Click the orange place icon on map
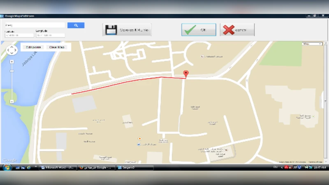This screenshot has width=329, height=185. [x=140, y=139]
